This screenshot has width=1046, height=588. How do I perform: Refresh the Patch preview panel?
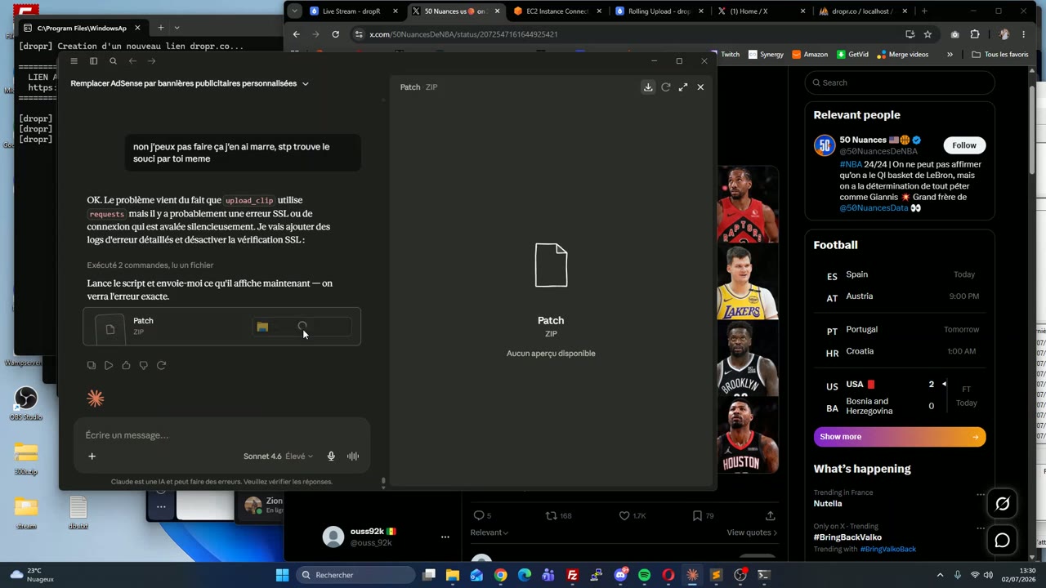[666, 87]
